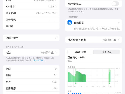Image resolution: width=125 pixels, height=94 pixels.
Task: Open 自动锁定 suggestion chevron
Action: [x=118, y=23]
